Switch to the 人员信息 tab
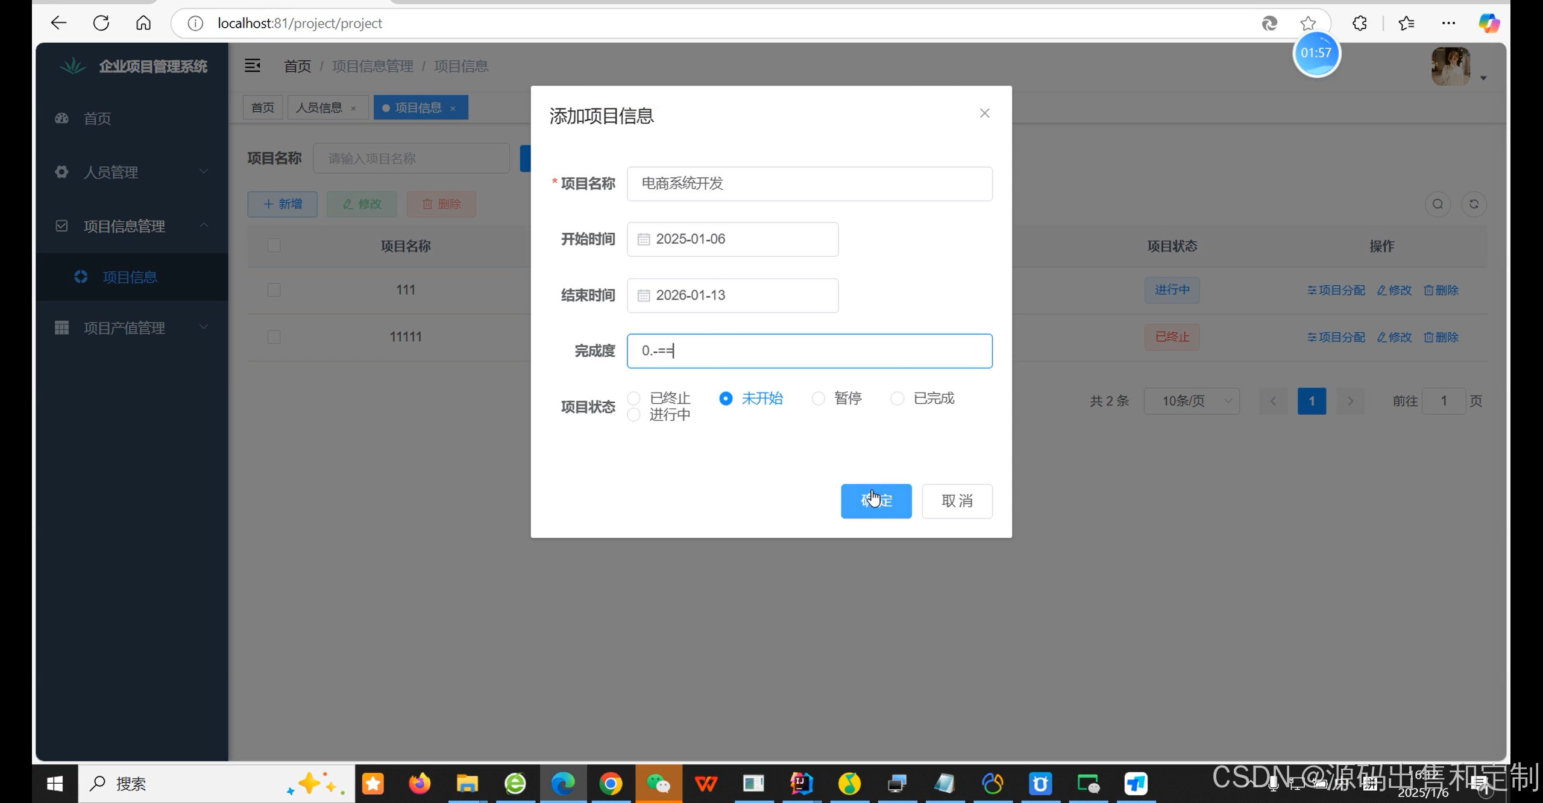This screenshot has height=803, width=1543. (x=319, y=108)
